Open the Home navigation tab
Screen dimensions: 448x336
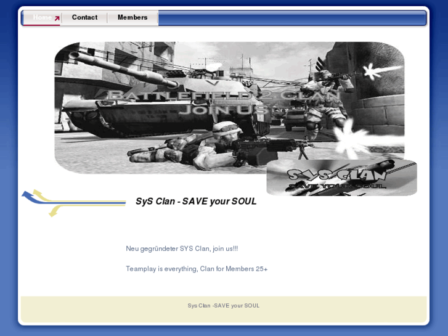[x=42, y=18]
